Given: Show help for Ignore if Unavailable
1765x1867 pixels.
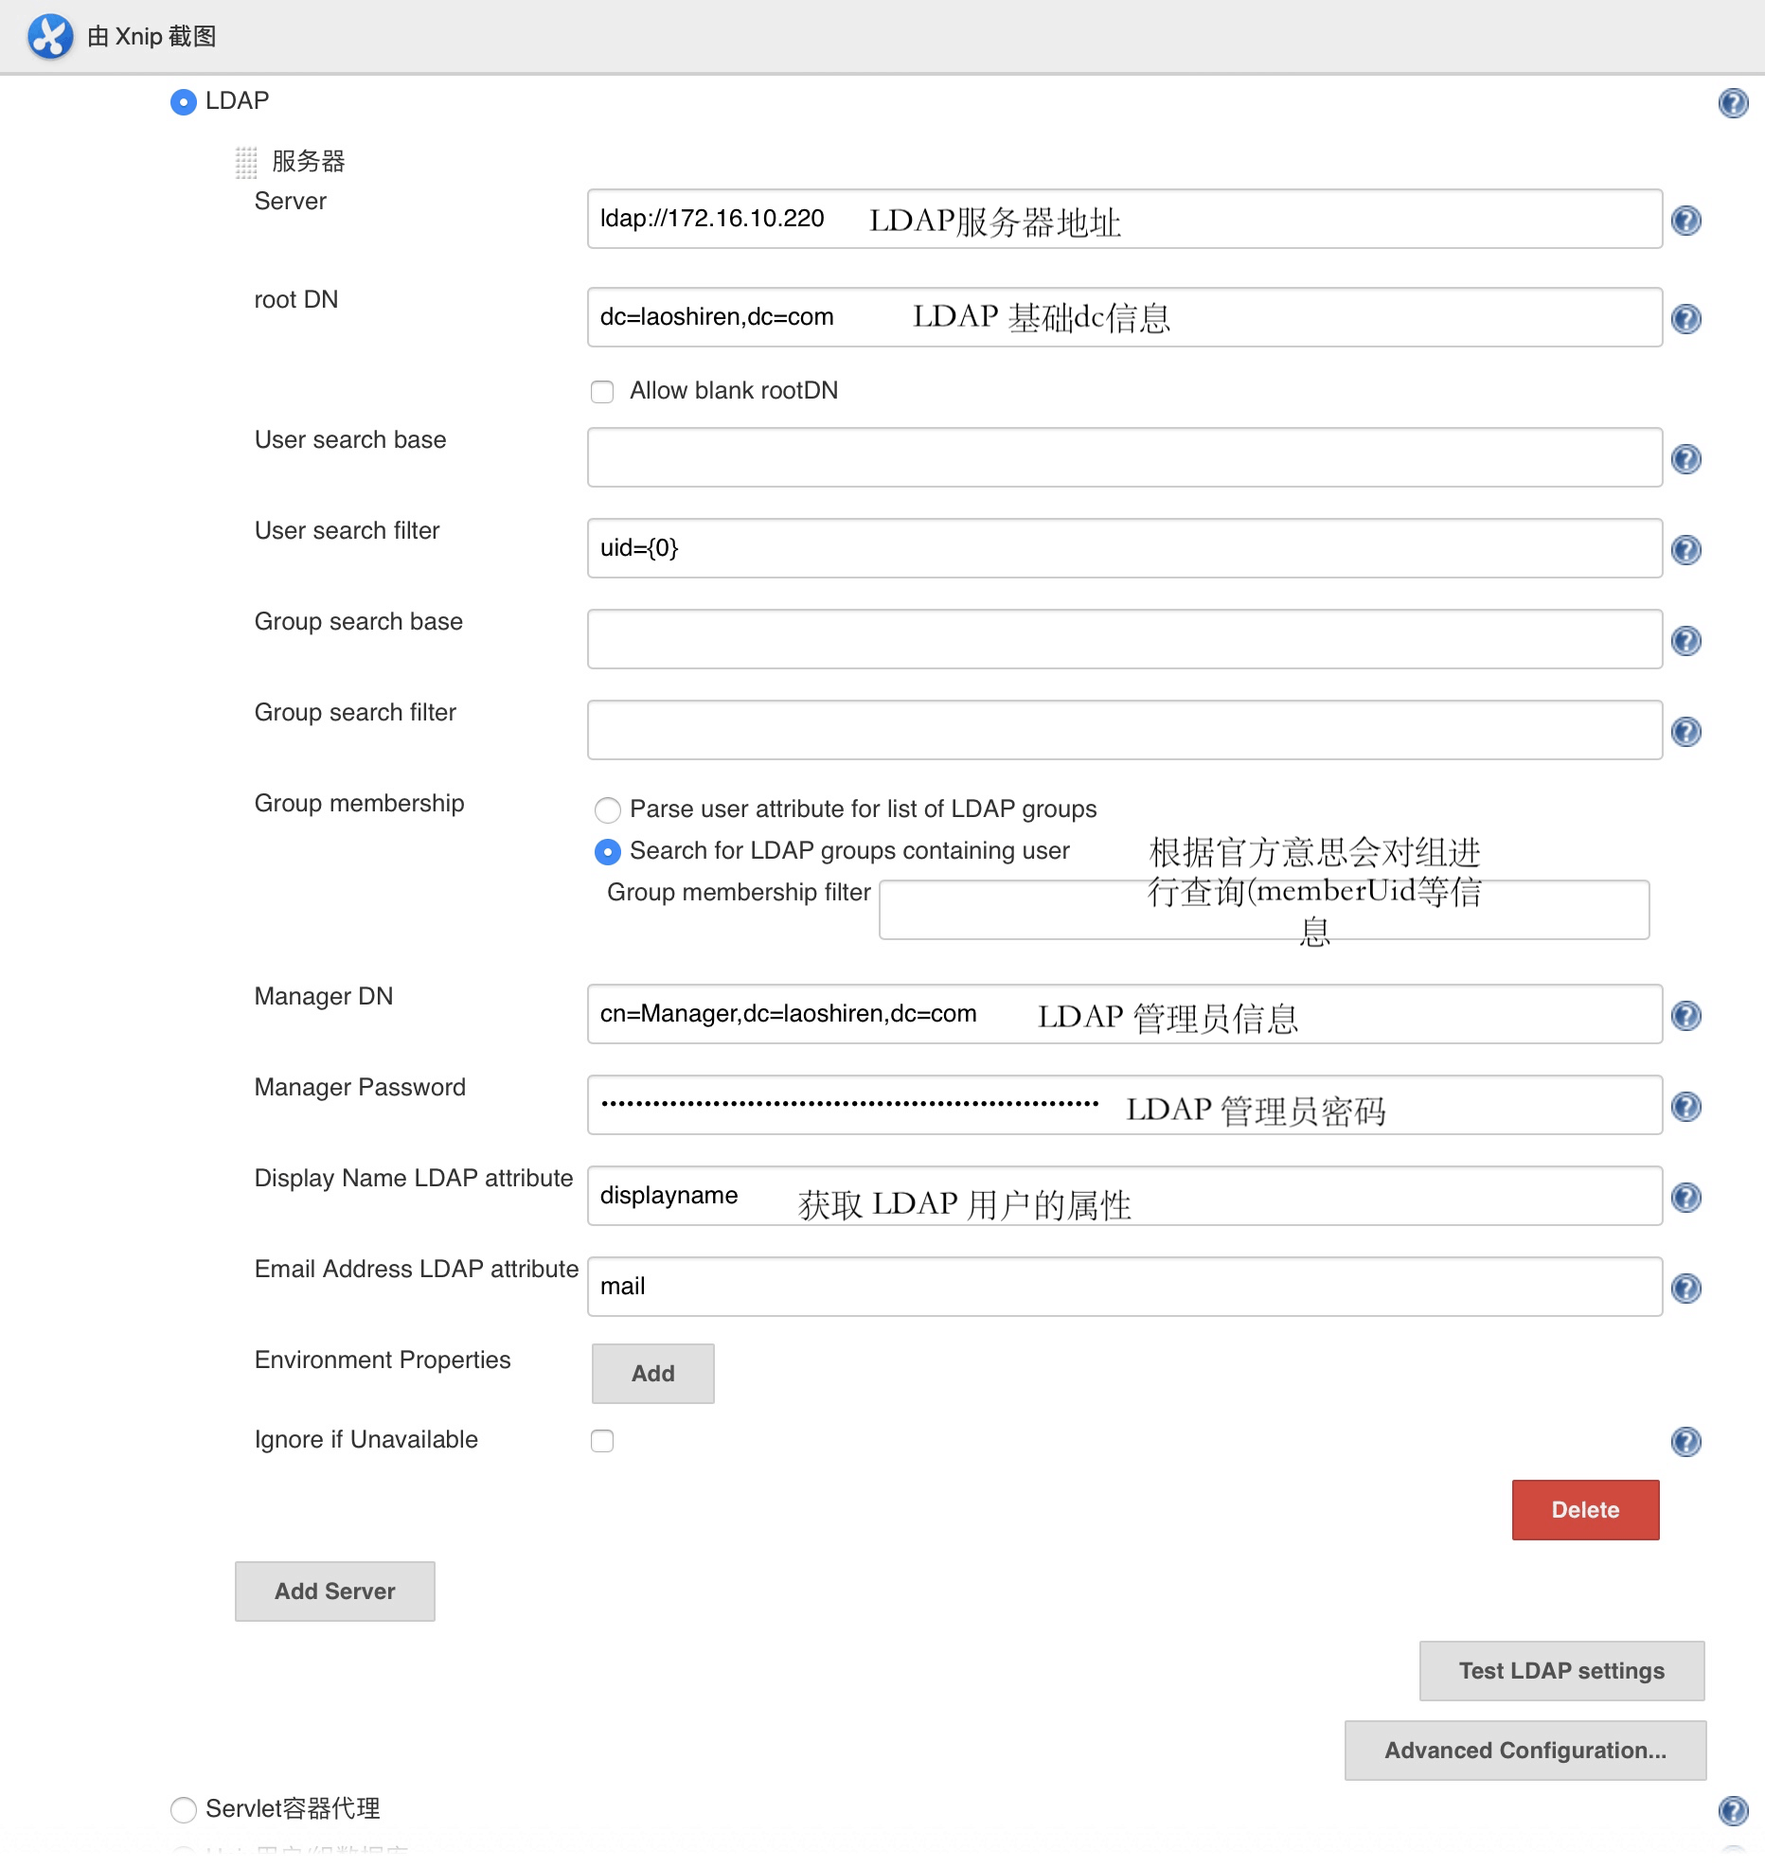Looking at the screenshot, I should tap(1686, 1442).
